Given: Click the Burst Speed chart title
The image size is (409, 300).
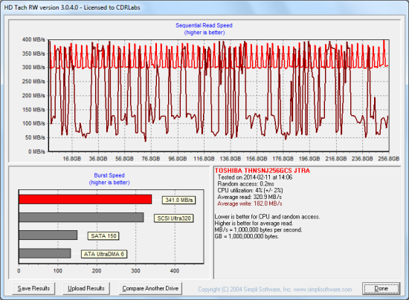Looking at the screenshot, I should 109,175.
